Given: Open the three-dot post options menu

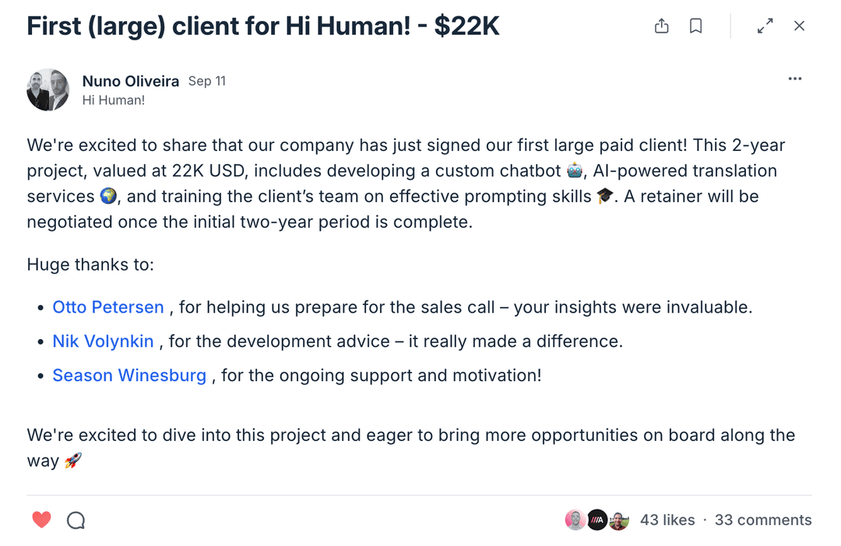Looking at the screenshot, I should (794, 79).
